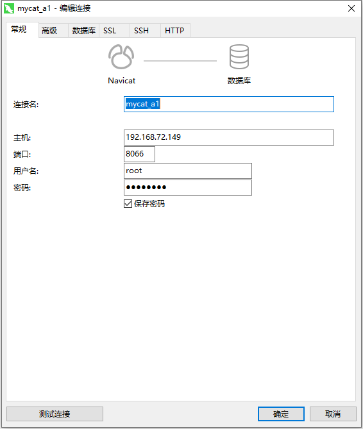Click the Navicat caption under the logo
Image resolution: width=363 pixels, height=429 pixels.
121,81
